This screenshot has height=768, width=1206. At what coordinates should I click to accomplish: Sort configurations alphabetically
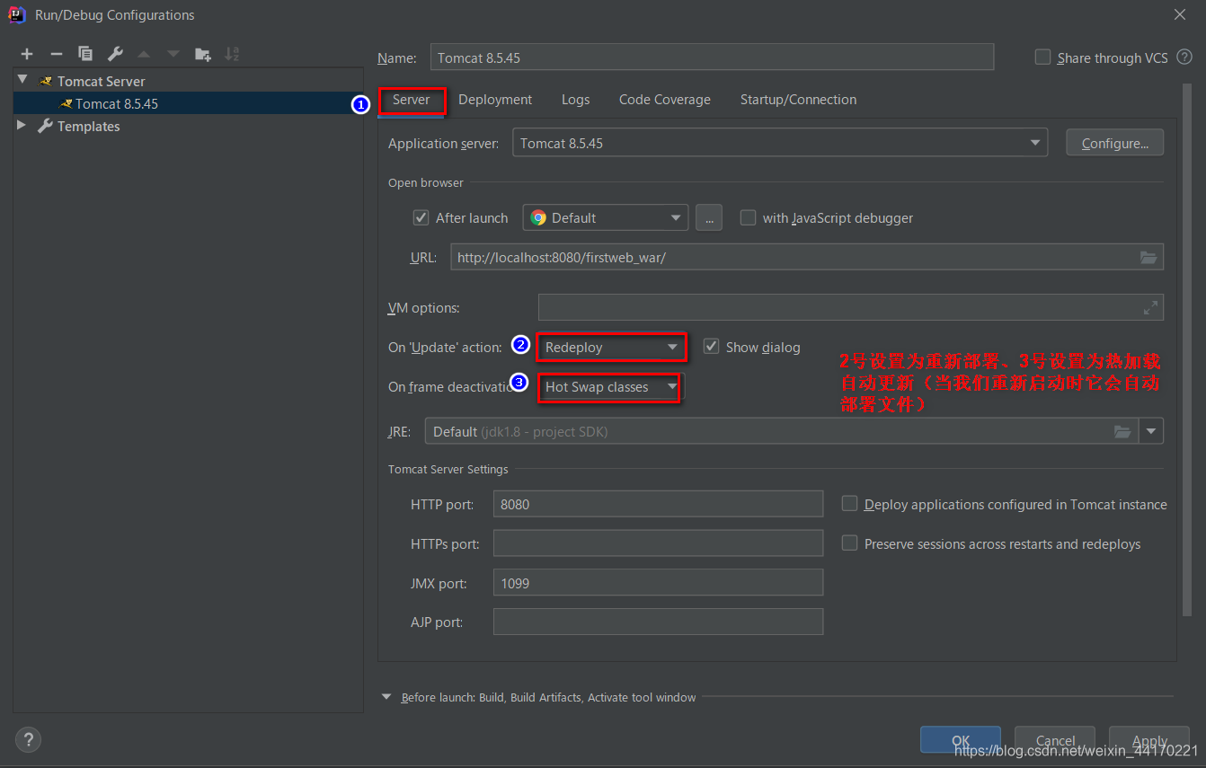pos(232,54)
